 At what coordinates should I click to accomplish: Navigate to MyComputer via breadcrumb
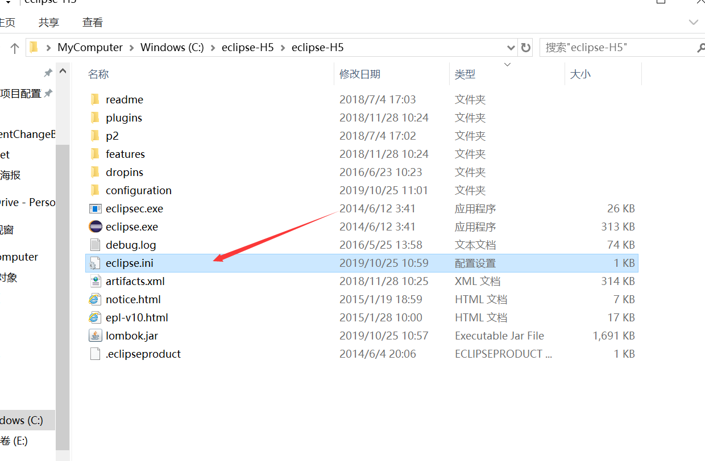click(90, 47)
